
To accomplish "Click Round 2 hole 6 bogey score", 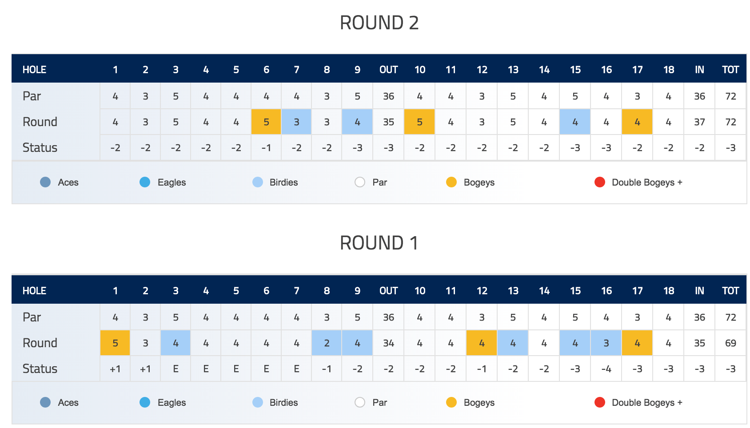I will (x=266, y=122).
